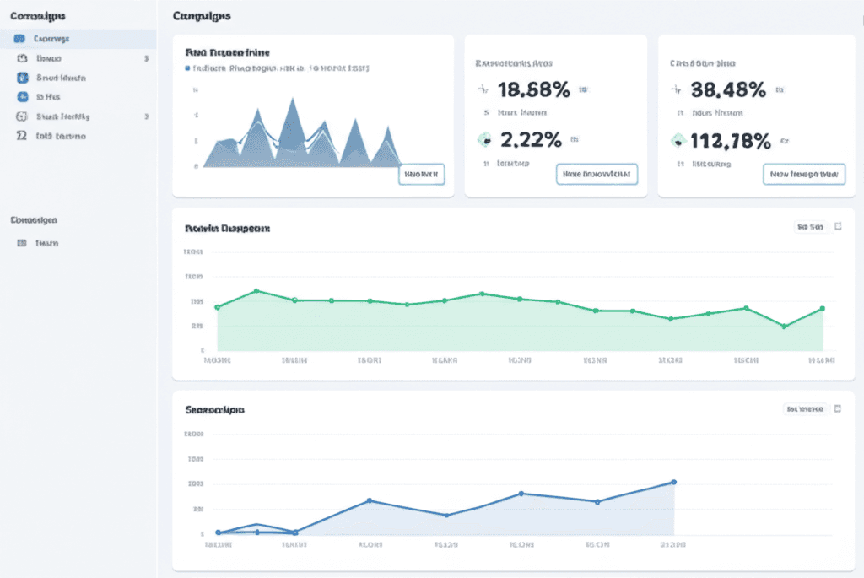Click the expand icon on the green chart panel
The image size is (864, 578).
(836, 226)
